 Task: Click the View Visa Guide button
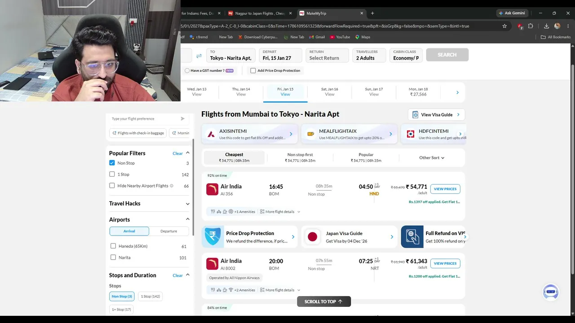pyautogui.click(x=436, y=115)
